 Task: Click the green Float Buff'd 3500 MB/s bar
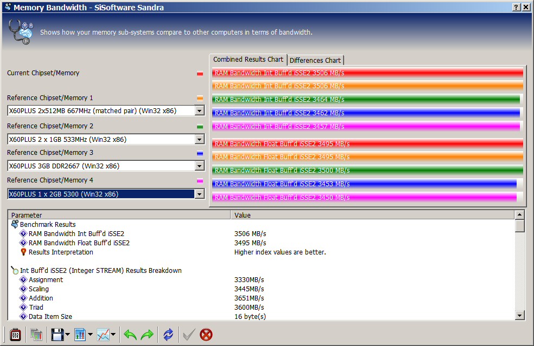tap(367, 170)
